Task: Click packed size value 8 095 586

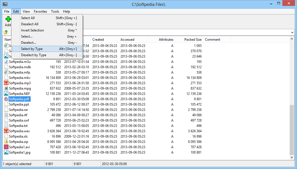Action: [x=195, y=141]
